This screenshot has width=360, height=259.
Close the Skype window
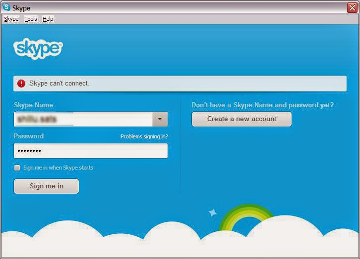[352, 7]
